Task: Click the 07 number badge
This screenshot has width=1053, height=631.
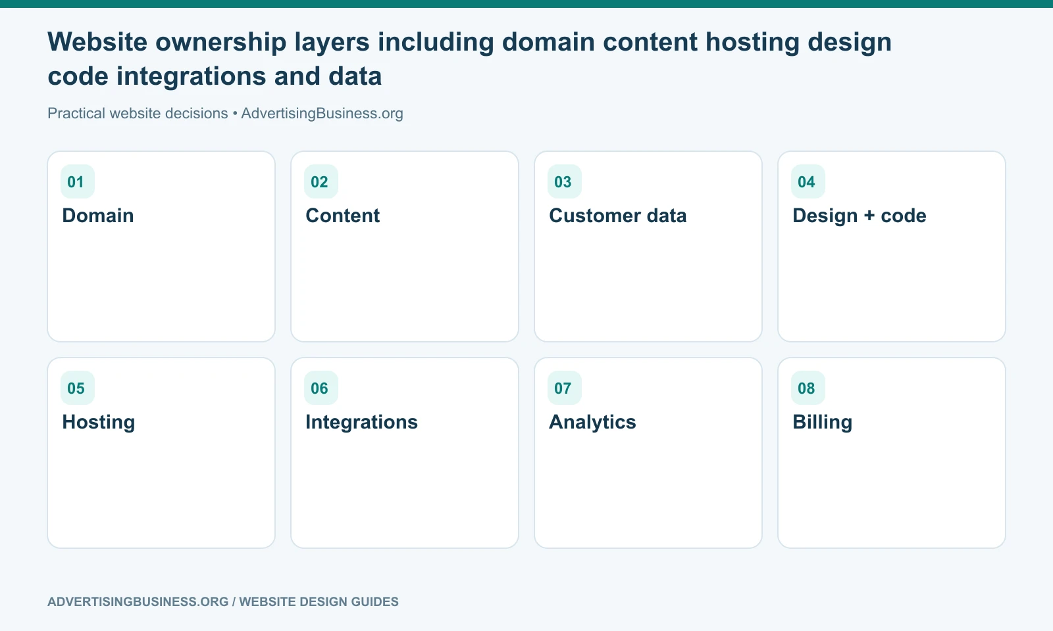Action: [x=564, y=388]
